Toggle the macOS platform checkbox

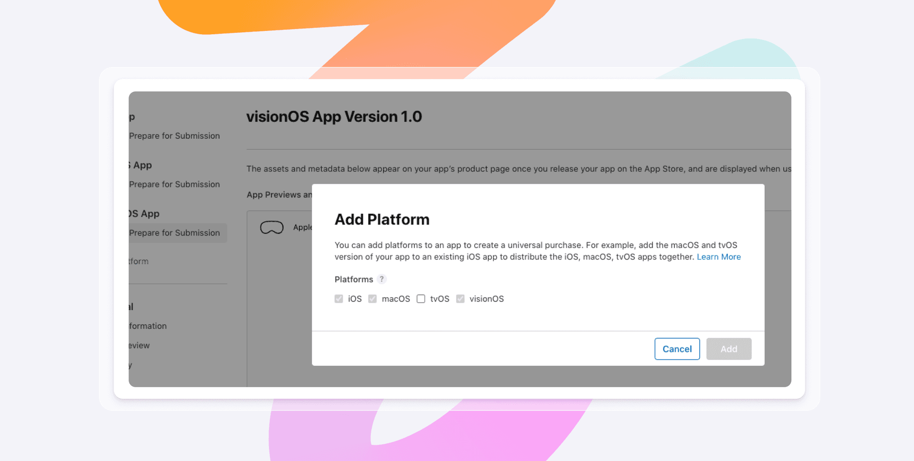pos(373,299)
